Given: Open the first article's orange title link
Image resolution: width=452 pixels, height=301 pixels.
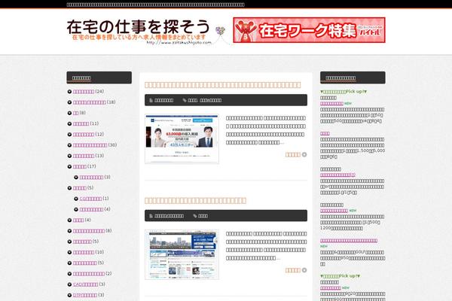Looking at the screenshot, I should point(222,85).
